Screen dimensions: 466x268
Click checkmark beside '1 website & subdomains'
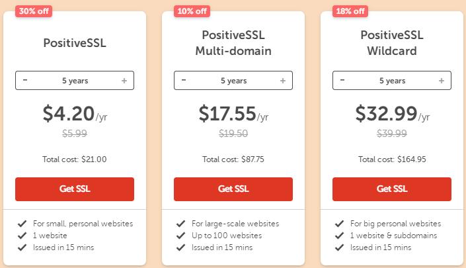(340, 236)
